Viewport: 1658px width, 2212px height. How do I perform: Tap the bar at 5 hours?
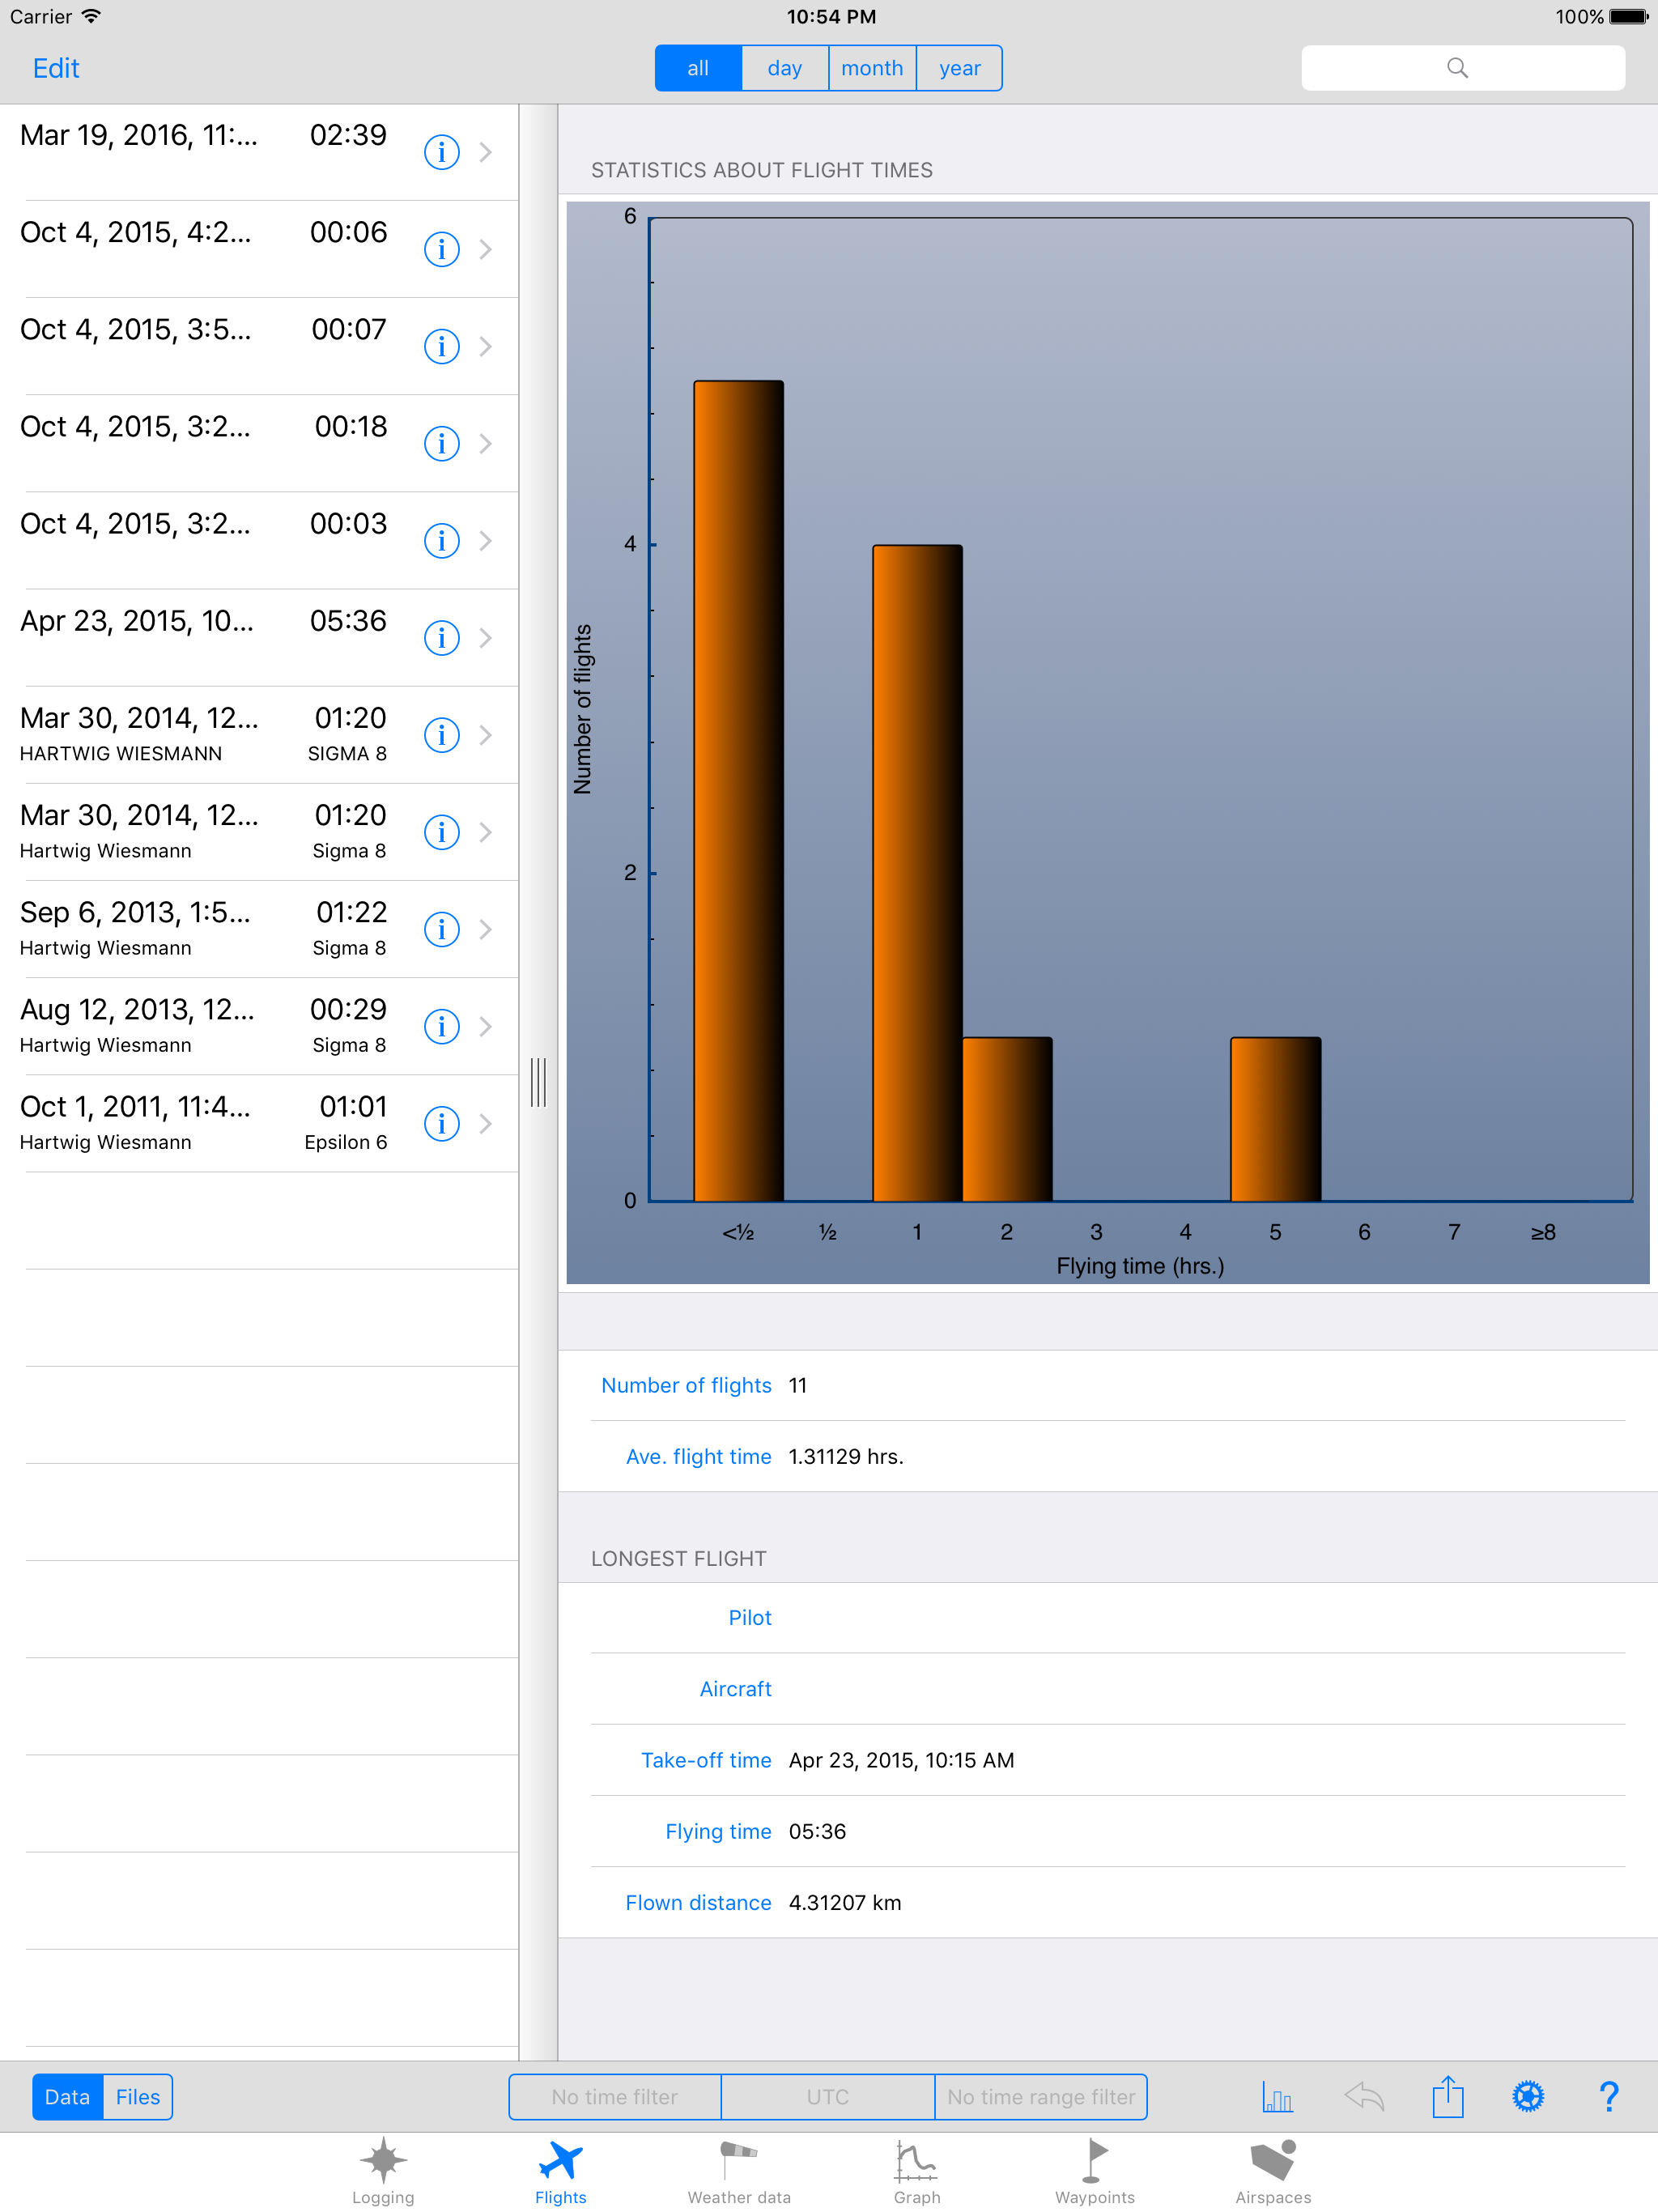coord(1276,1119)
